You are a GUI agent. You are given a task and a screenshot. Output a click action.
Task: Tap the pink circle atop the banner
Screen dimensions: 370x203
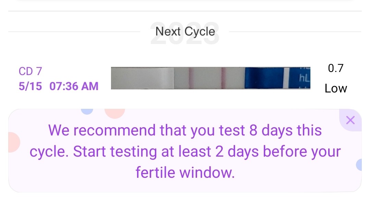(115, 113)
